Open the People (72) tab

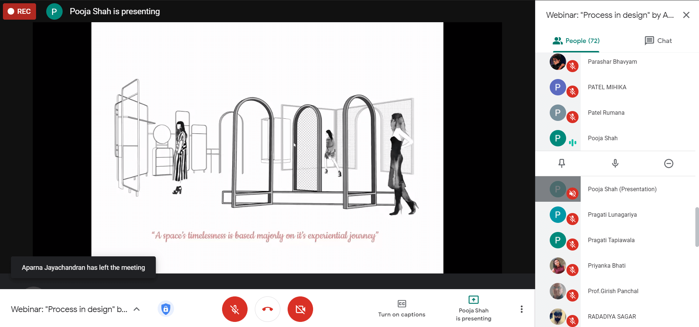(x=576, y=41)
